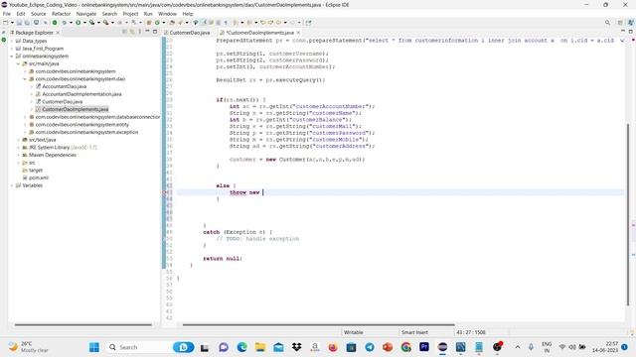Viewport: 636px width, 357px height.
Task: Select AccountantDaoImplementation.java in the tree
Action: pos(81,94)
